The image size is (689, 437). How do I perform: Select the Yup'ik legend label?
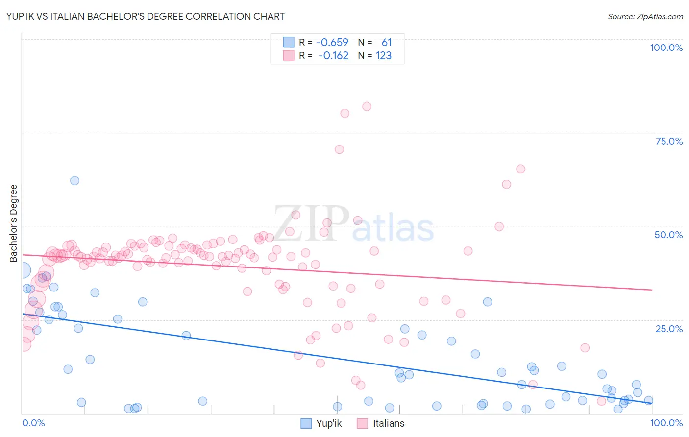[x=329, y=423]
